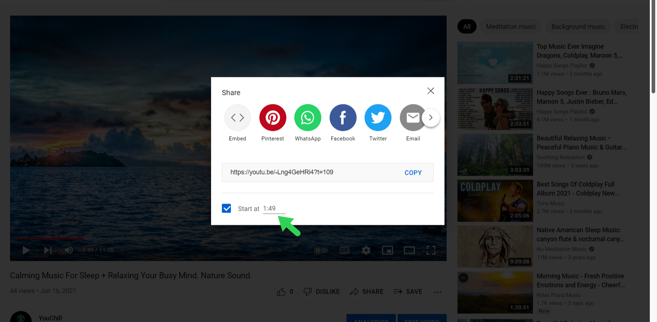
Task: Mute the video volume
Action: (69, 250)
